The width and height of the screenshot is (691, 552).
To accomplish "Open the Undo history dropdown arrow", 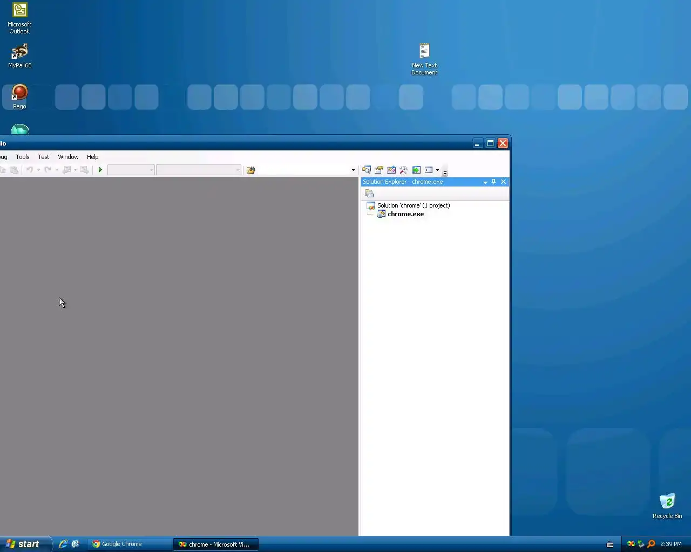I will coord(38,170).
